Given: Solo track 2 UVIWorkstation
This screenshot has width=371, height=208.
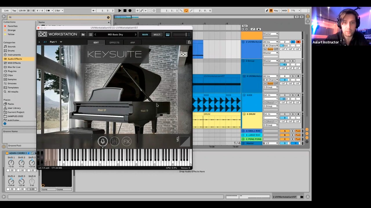Looking at the screenshot, I should coord(293,42).
